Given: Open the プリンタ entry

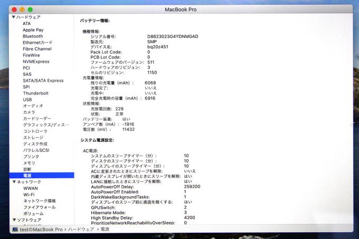Looking at the screenshot, I should tap(31, 157).
